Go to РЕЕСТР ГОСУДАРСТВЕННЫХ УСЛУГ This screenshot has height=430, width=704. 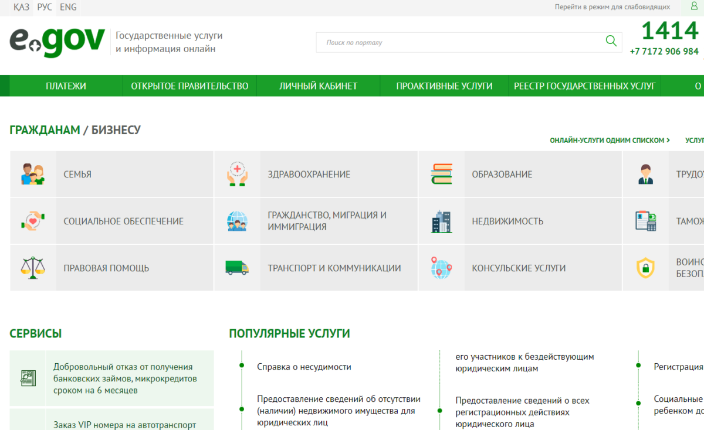tap(584, 86)
